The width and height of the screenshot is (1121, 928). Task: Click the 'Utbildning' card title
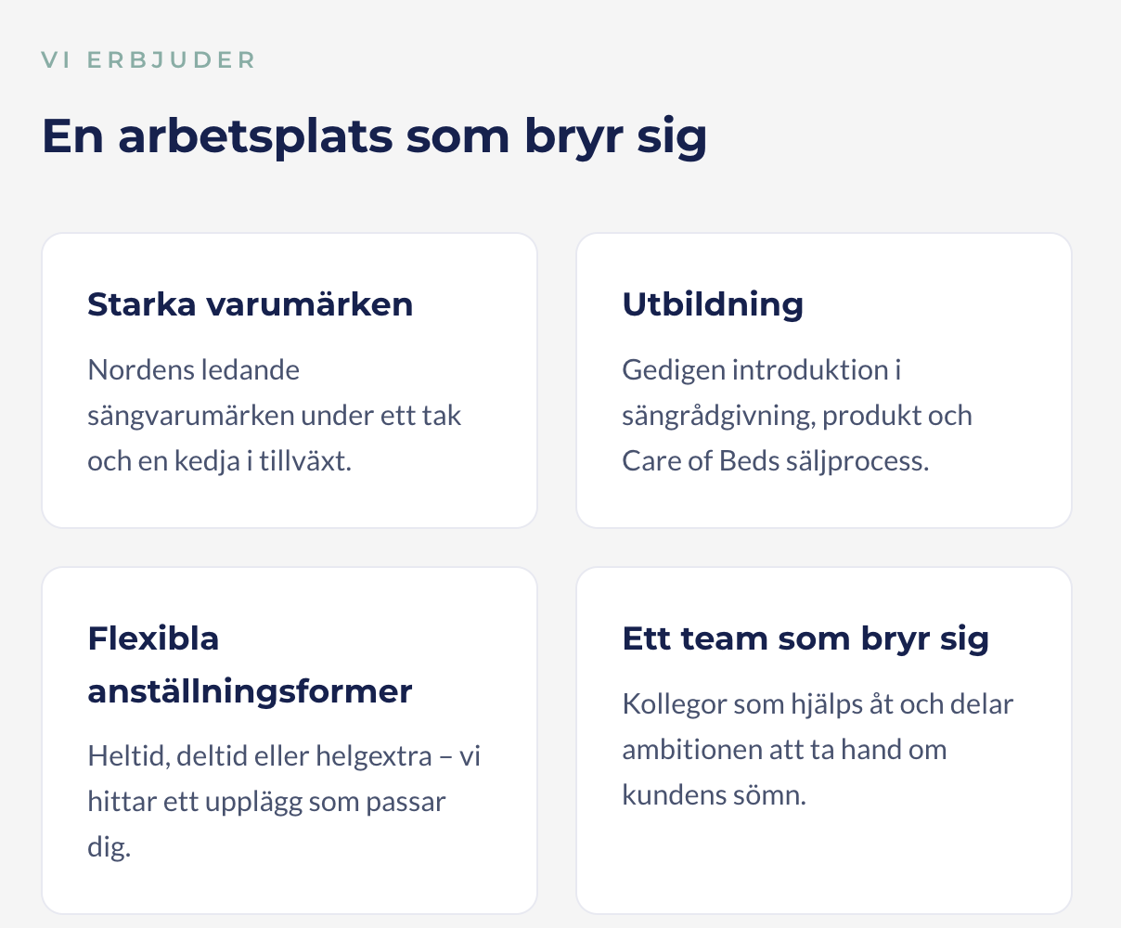713,304
